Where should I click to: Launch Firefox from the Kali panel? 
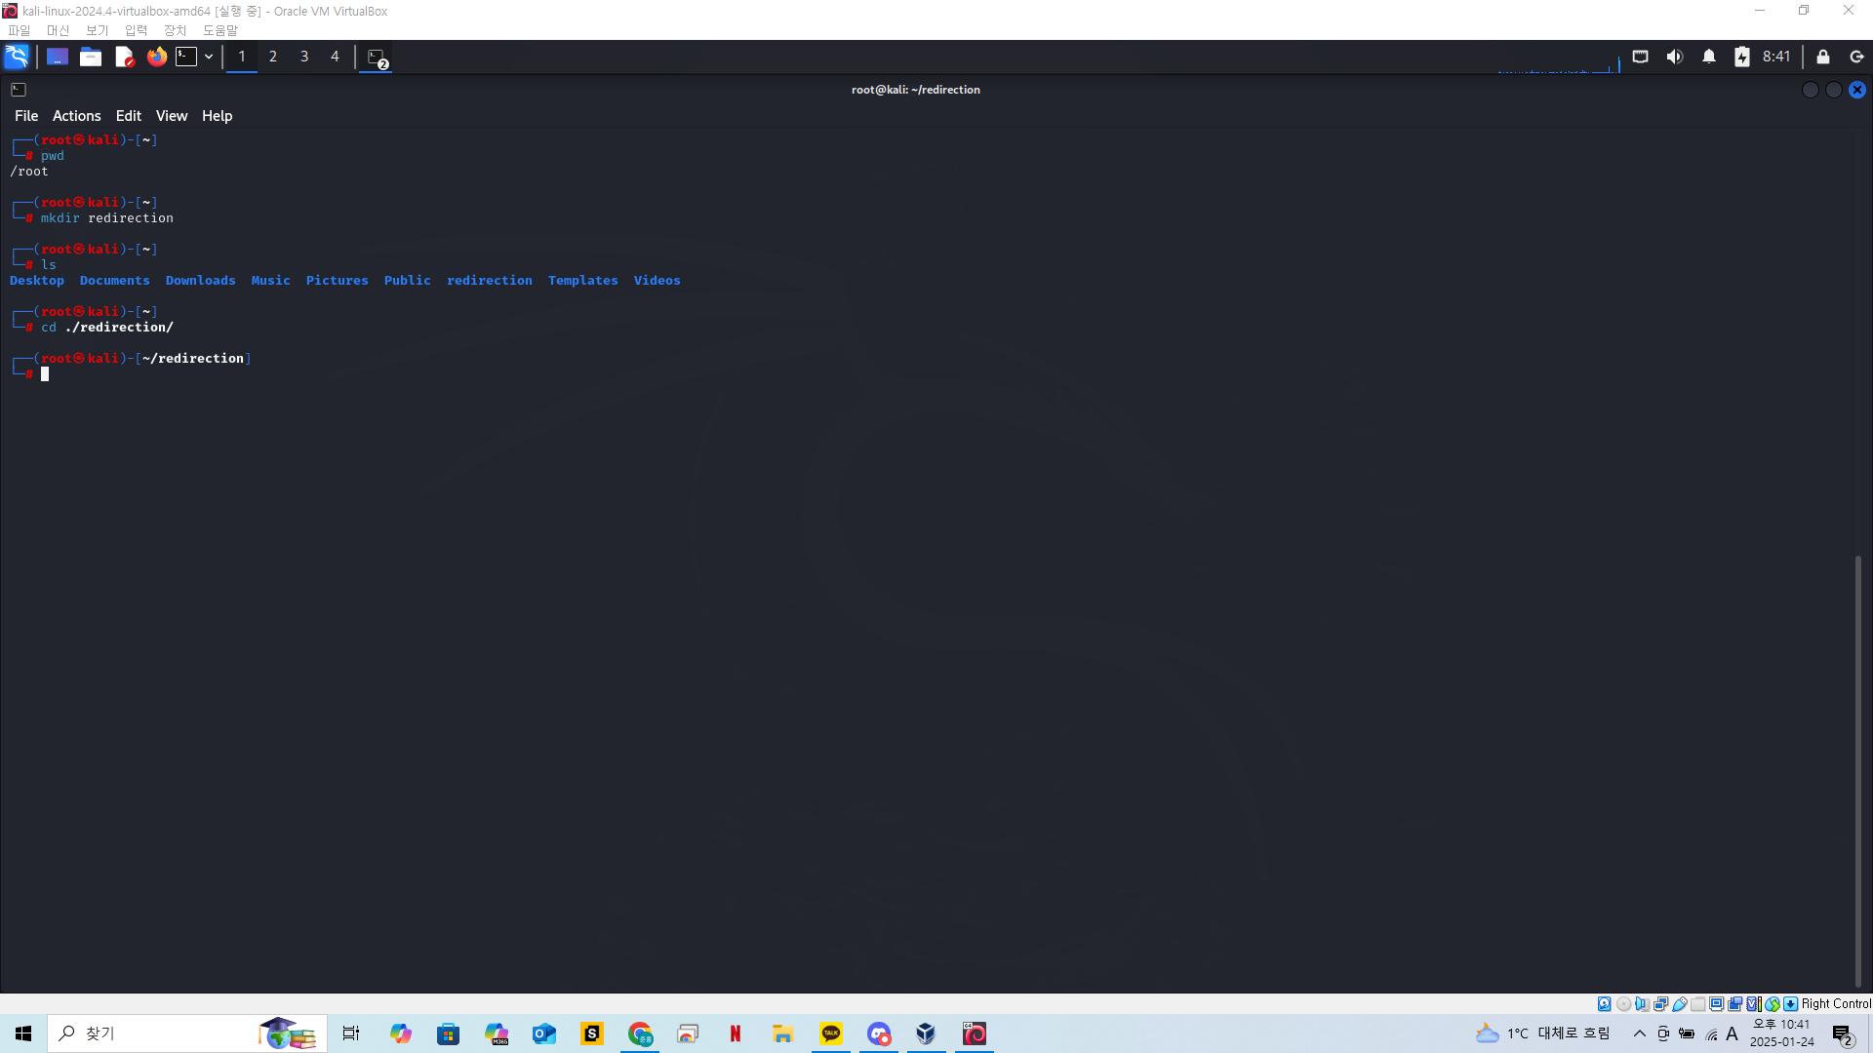coord(157,57)
